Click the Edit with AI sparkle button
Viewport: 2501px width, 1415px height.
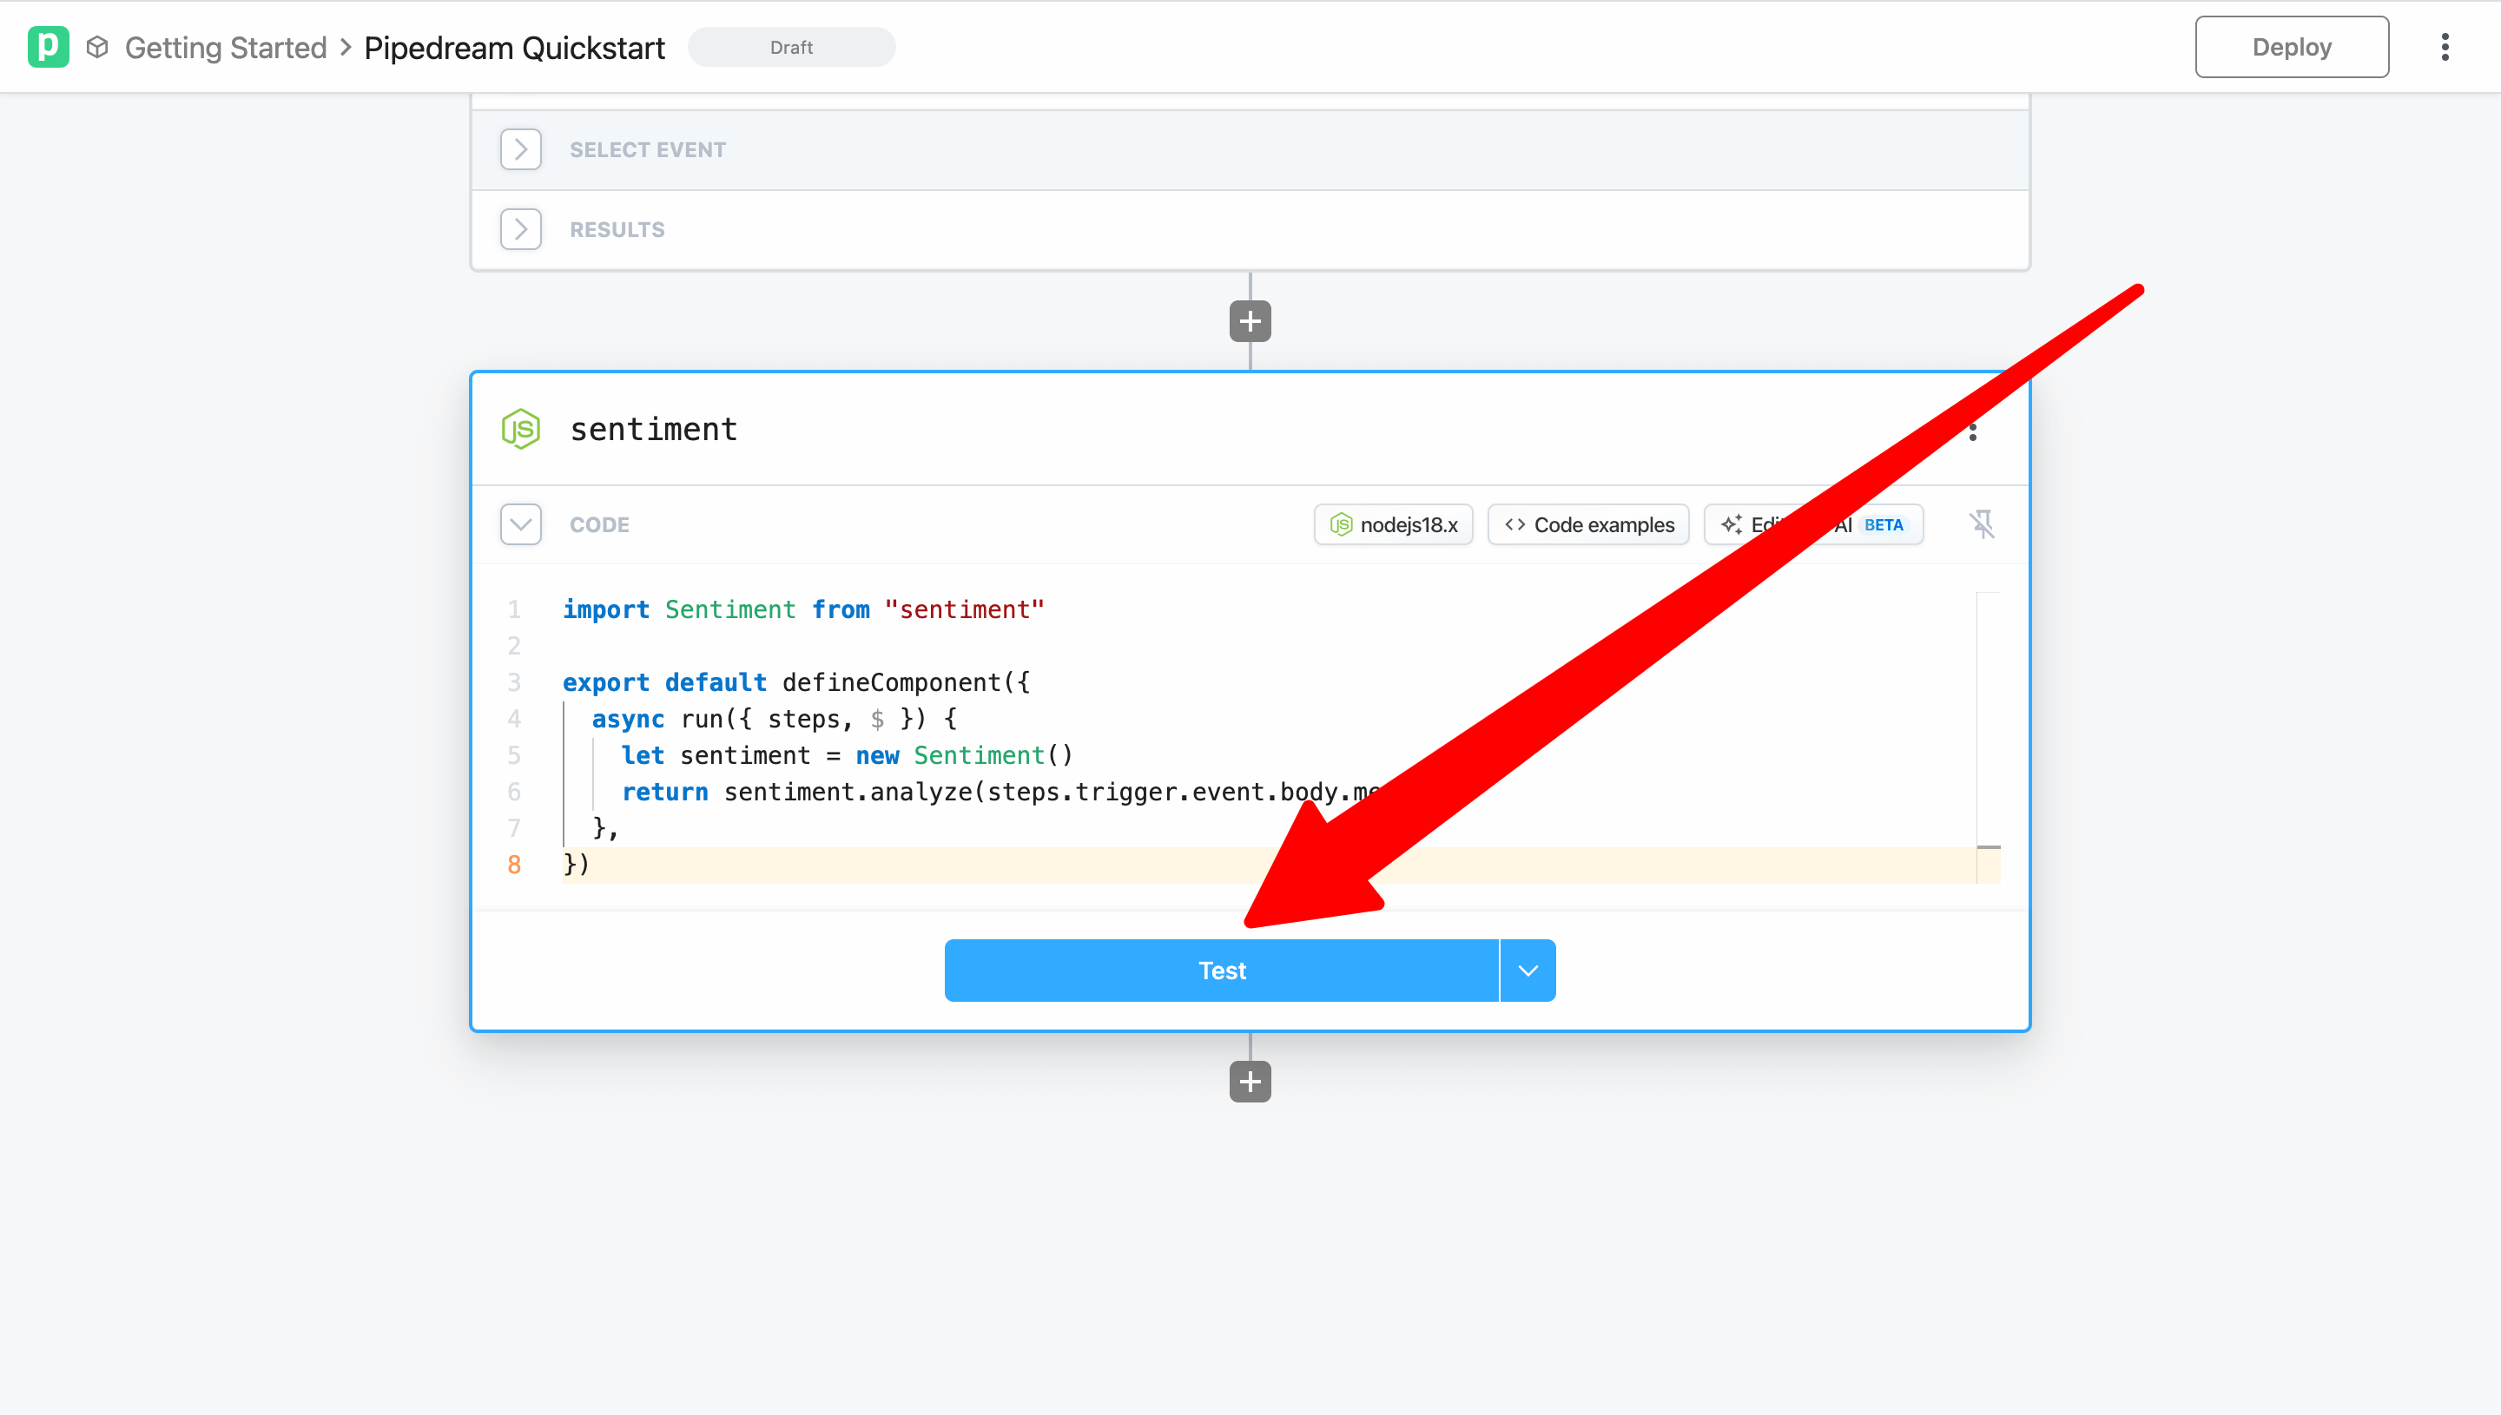tap(1732, 523)
